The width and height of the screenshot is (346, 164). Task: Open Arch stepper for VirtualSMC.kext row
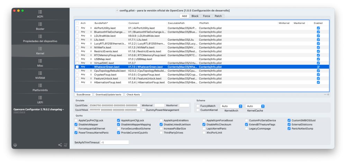click(x=91, y=63)
